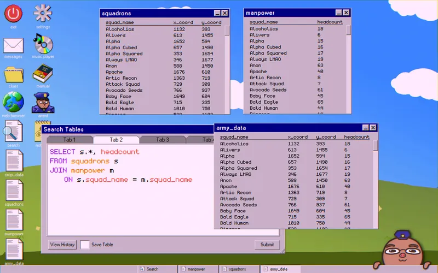Click headcount column header in army_data
Viewport: 438px width, 273px height.
(x=356, y=137)
